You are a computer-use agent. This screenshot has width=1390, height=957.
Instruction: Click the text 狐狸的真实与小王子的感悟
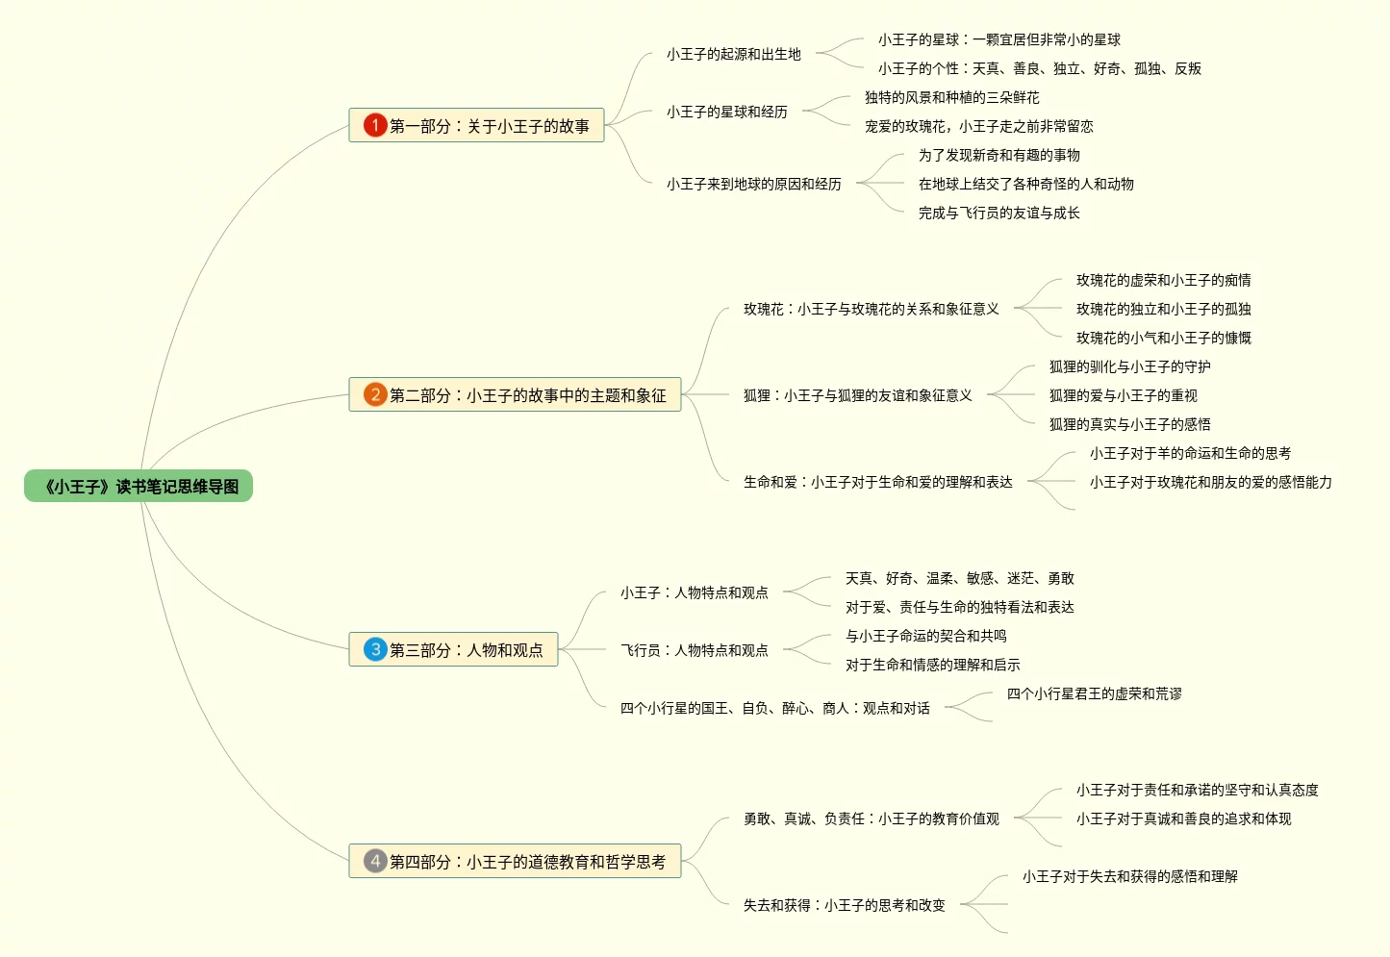(1130, 424)
